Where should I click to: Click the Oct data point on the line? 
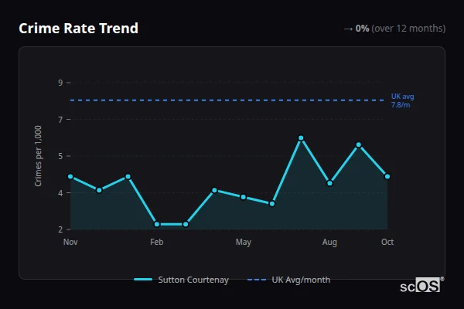[387, 177]
